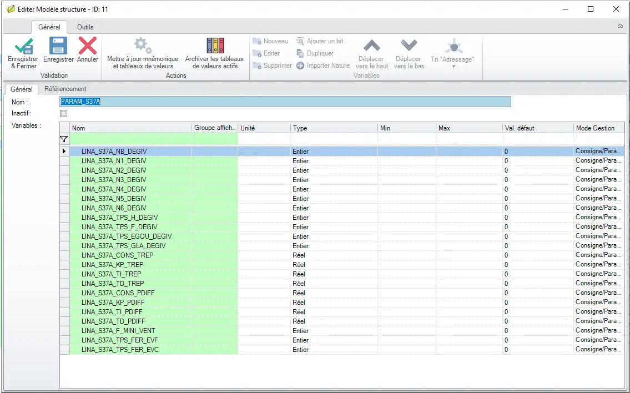
Task: Switch to the Outils ribbon tab
Action: [85, 27]
